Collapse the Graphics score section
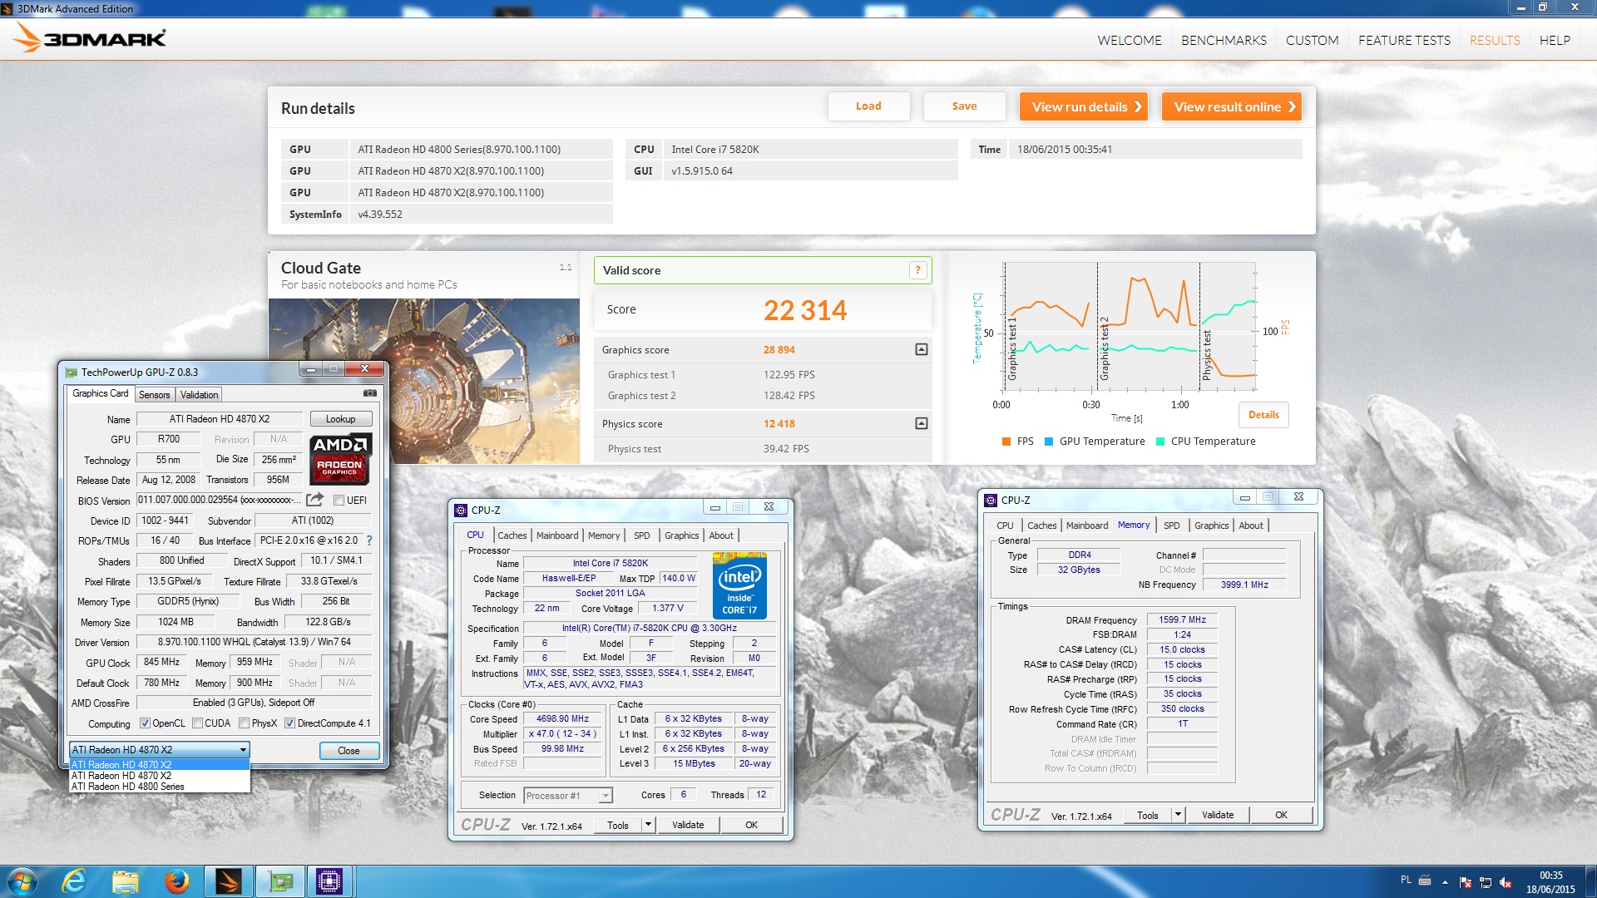This screenshot has width=1597, height=898. [x=921, y=349]
